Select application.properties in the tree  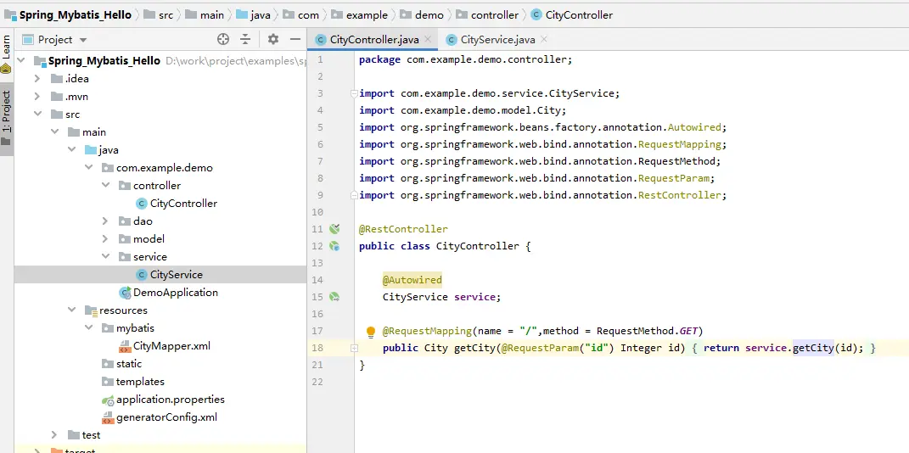(171, 400)
